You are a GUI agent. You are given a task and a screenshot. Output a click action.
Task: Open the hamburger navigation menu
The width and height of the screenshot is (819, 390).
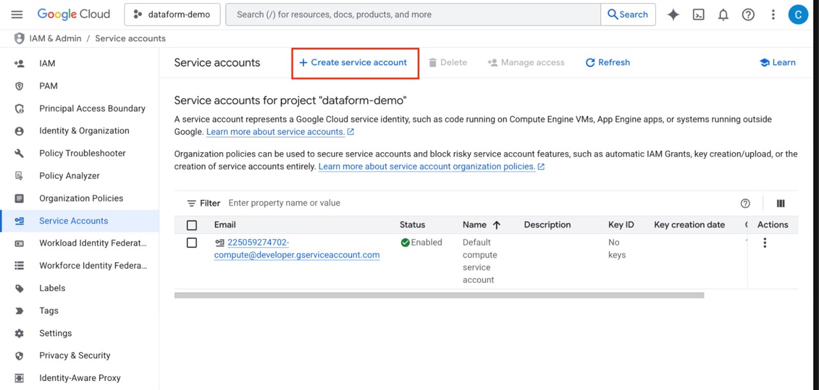tap(17, 15)
